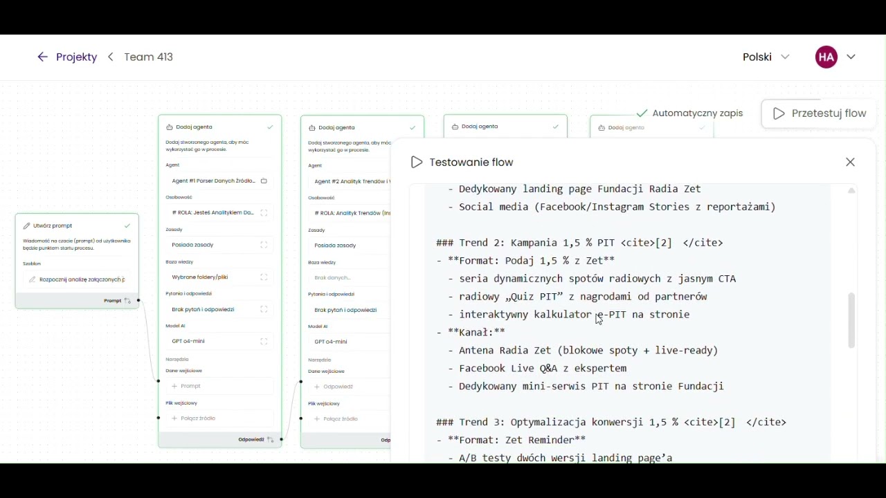Screen dimensions: 886x498
Task: Click the scrollbar up arrow in test panel
Action: point(852,191)
